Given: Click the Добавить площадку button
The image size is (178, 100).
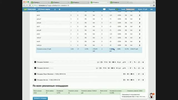Looking at the screenshot, I should tap(40, 98).
